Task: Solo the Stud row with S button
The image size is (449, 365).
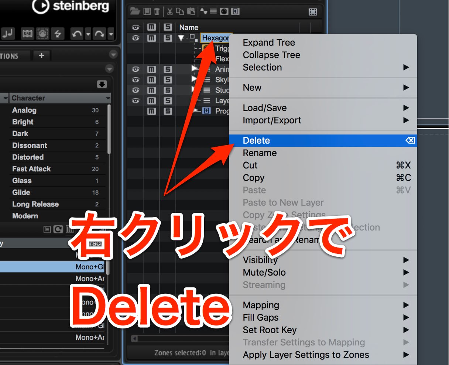Action: (168, 90)
